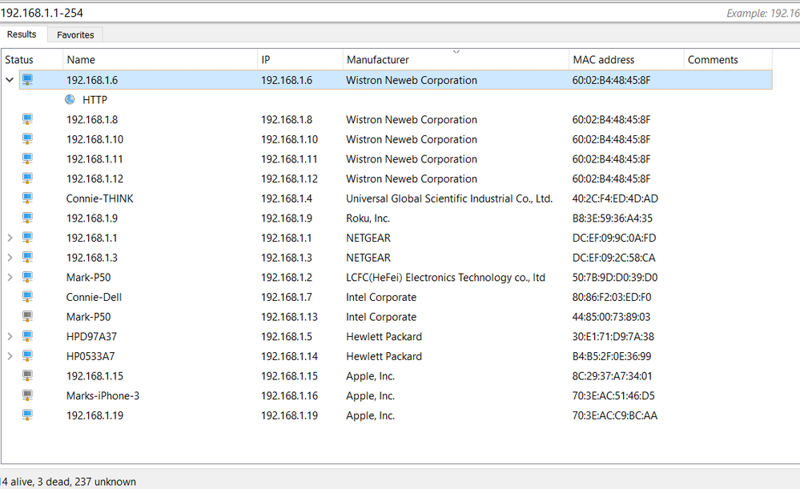
Task: Click the globe icon next to HTTP
Action: coord(70,99)
